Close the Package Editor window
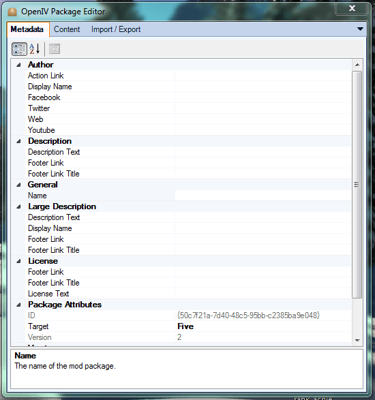This screenshot has width=375, height=400. (x=352, y=8)
